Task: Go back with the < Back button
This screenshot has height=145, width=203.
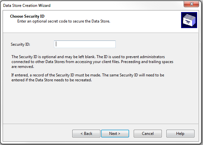Action: click(86, 134)
